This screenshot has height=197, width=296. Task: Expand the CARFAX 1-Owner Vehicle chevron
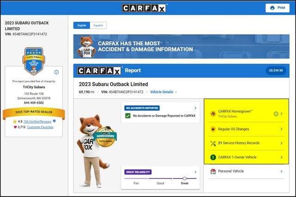click(282, 157)
